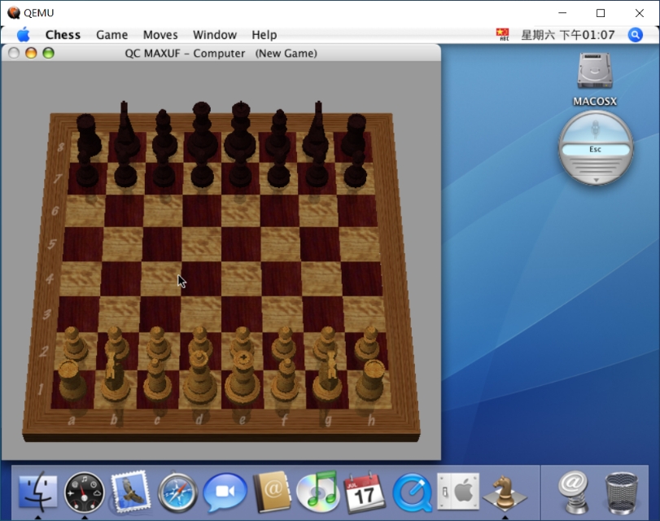This screenshot has height=521, width=660.
Task: Click the Spotlight search icon
Action: (634, 34)
